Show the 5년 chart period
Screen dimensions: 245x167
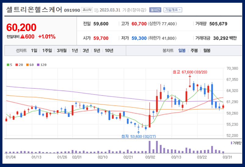97,51
